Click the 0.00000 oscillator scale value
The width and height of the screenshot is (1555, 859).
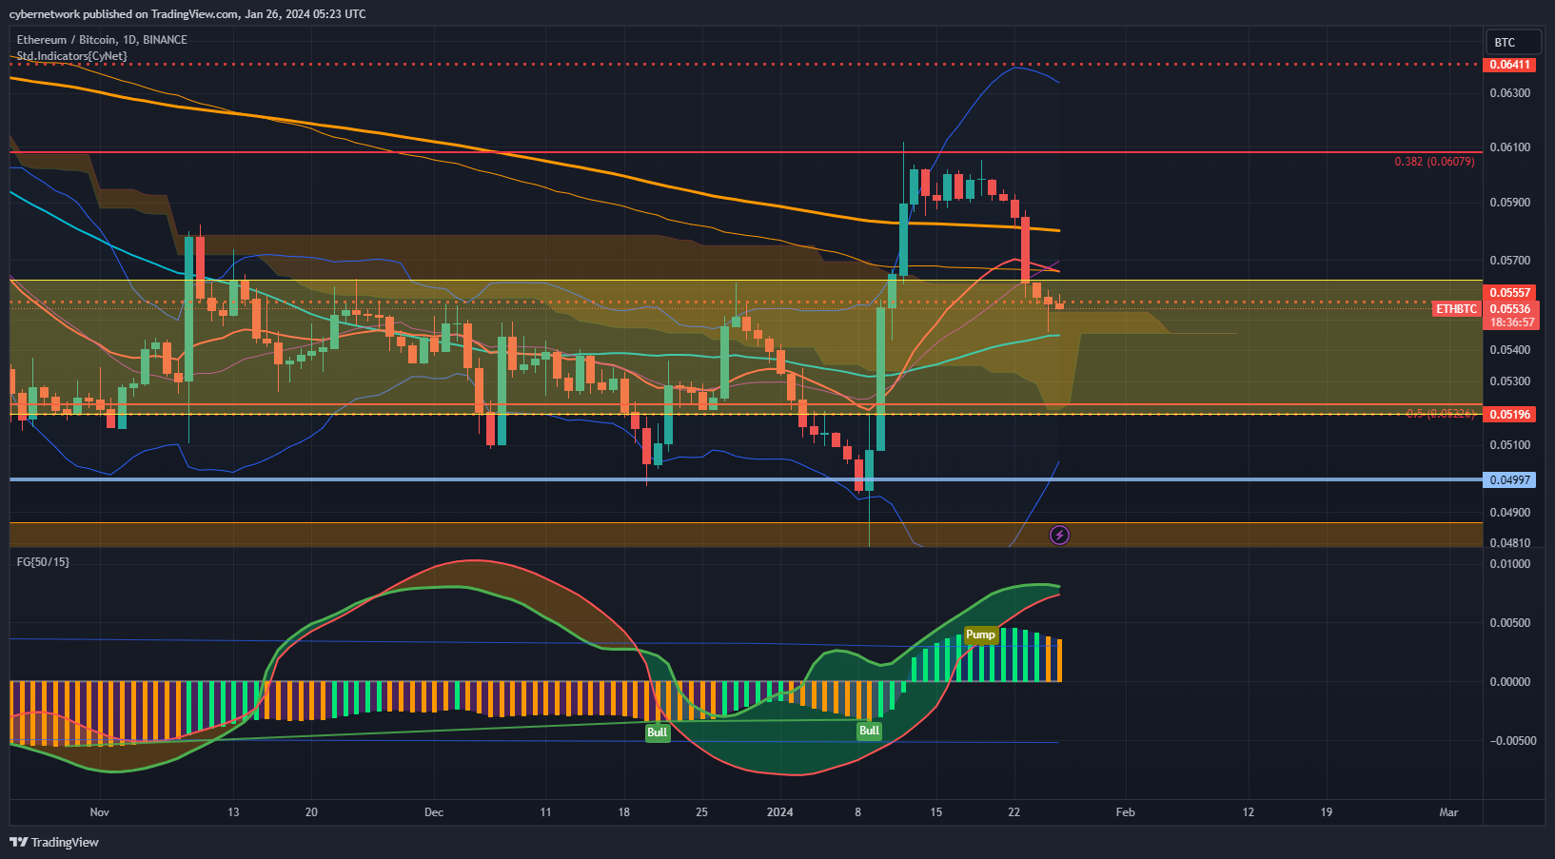[1510, 682]
